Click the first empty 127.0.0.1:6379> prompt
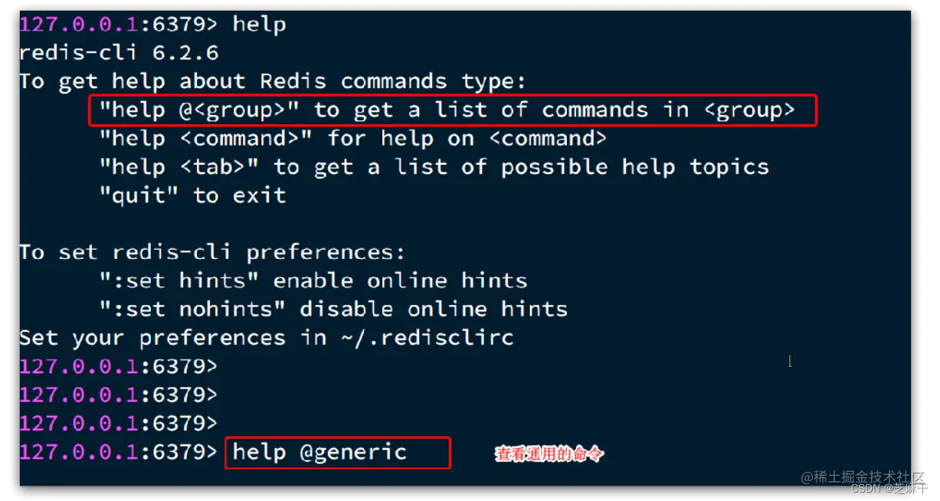This screenshot has height=501, width=940. [119, 366]
